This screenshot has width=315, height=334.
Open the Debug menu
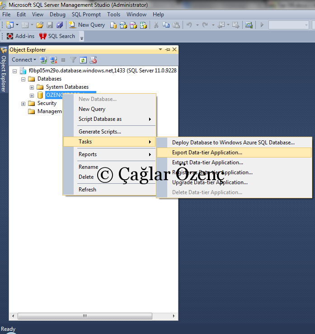[57, 14]
